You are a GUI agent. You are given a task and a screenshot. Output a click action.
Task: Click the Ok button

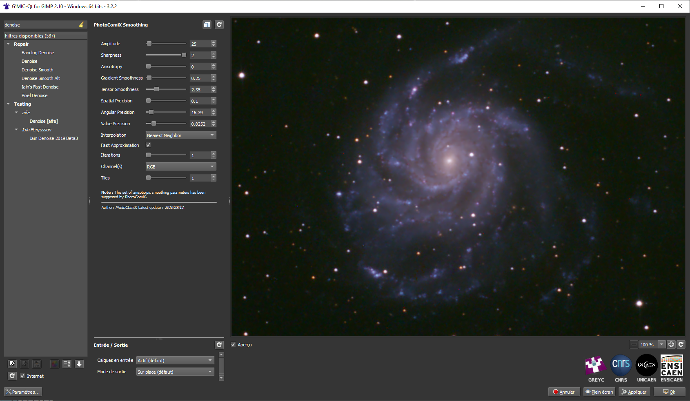tap(669, 392)
